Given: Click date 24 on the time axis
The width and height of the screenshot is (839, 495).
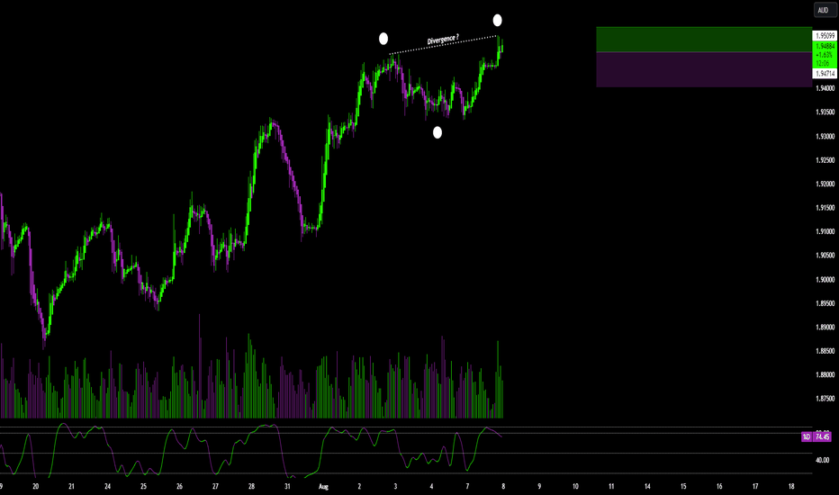Looking at the screenshot, I should pyautogui.click(x=107, y=486).
